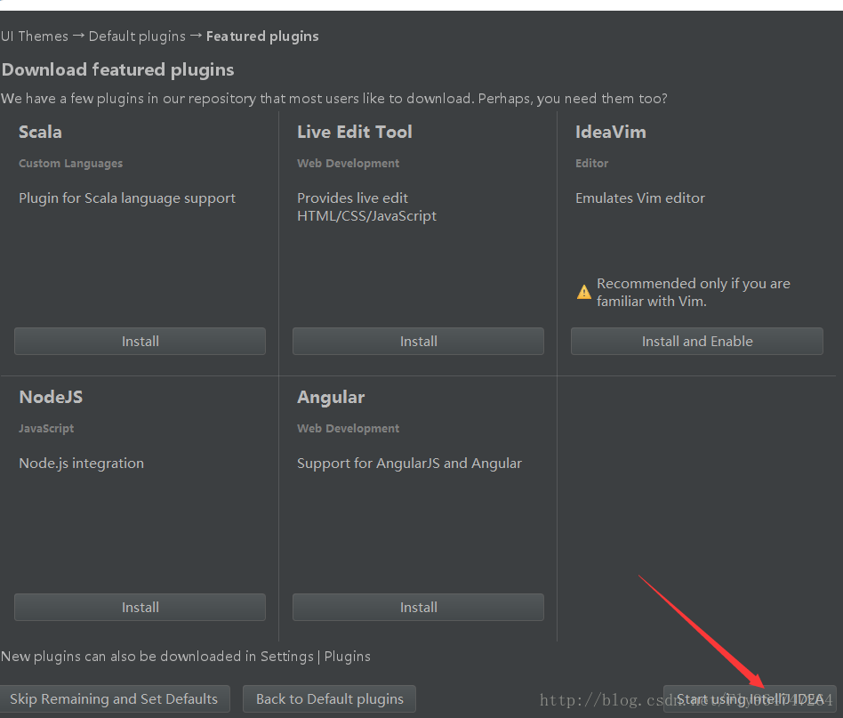843x718 pixels.
Task: Click the Scala plugin title
Action: [40, 132]
